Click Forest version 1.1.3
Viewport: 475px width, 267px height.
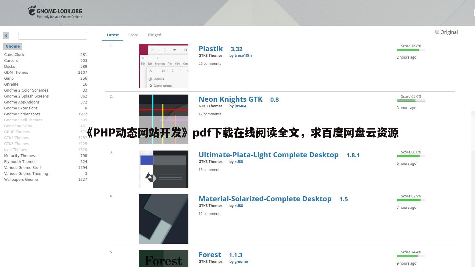click(236, 255)
